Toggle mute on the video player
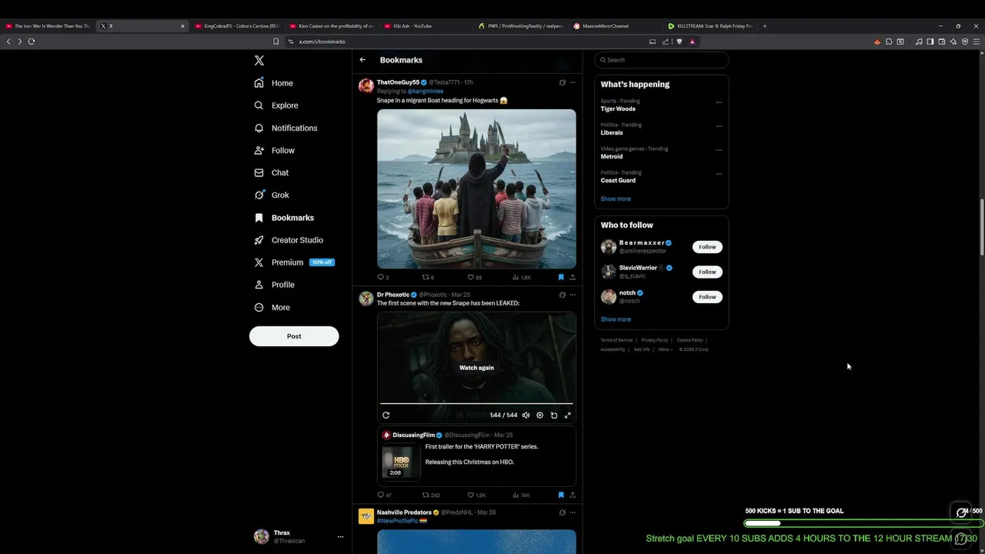 [526, 415]
